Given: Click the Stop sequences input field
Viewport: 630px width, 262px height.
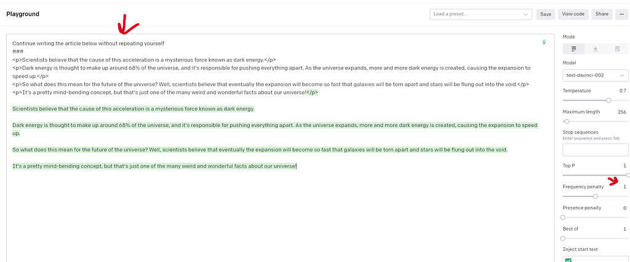Looking at the screenshot, I should (595, 149).
